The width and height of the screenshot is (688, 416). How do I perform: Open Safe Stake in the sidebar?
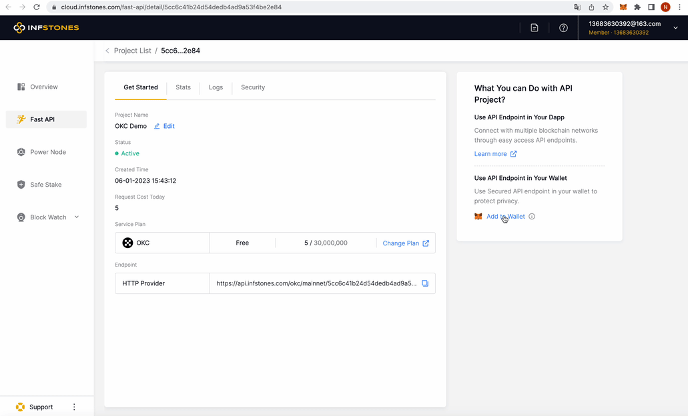click(47, 185)
